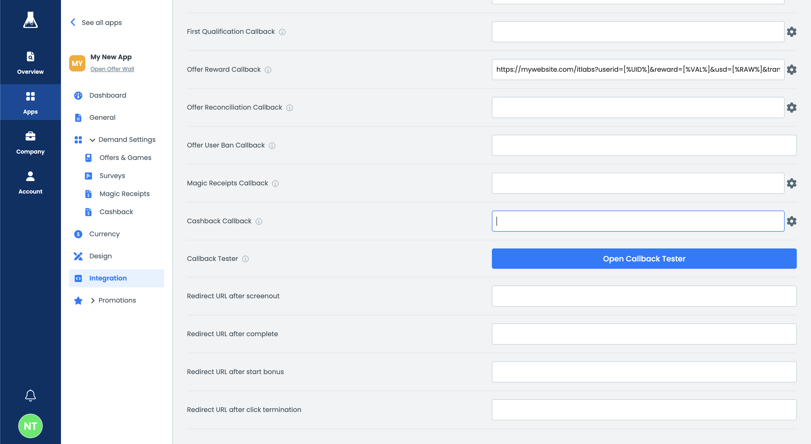The width and height of the screenshot is (811, 444).
Task: Select Integration menu item
Action: click(116, 278)
